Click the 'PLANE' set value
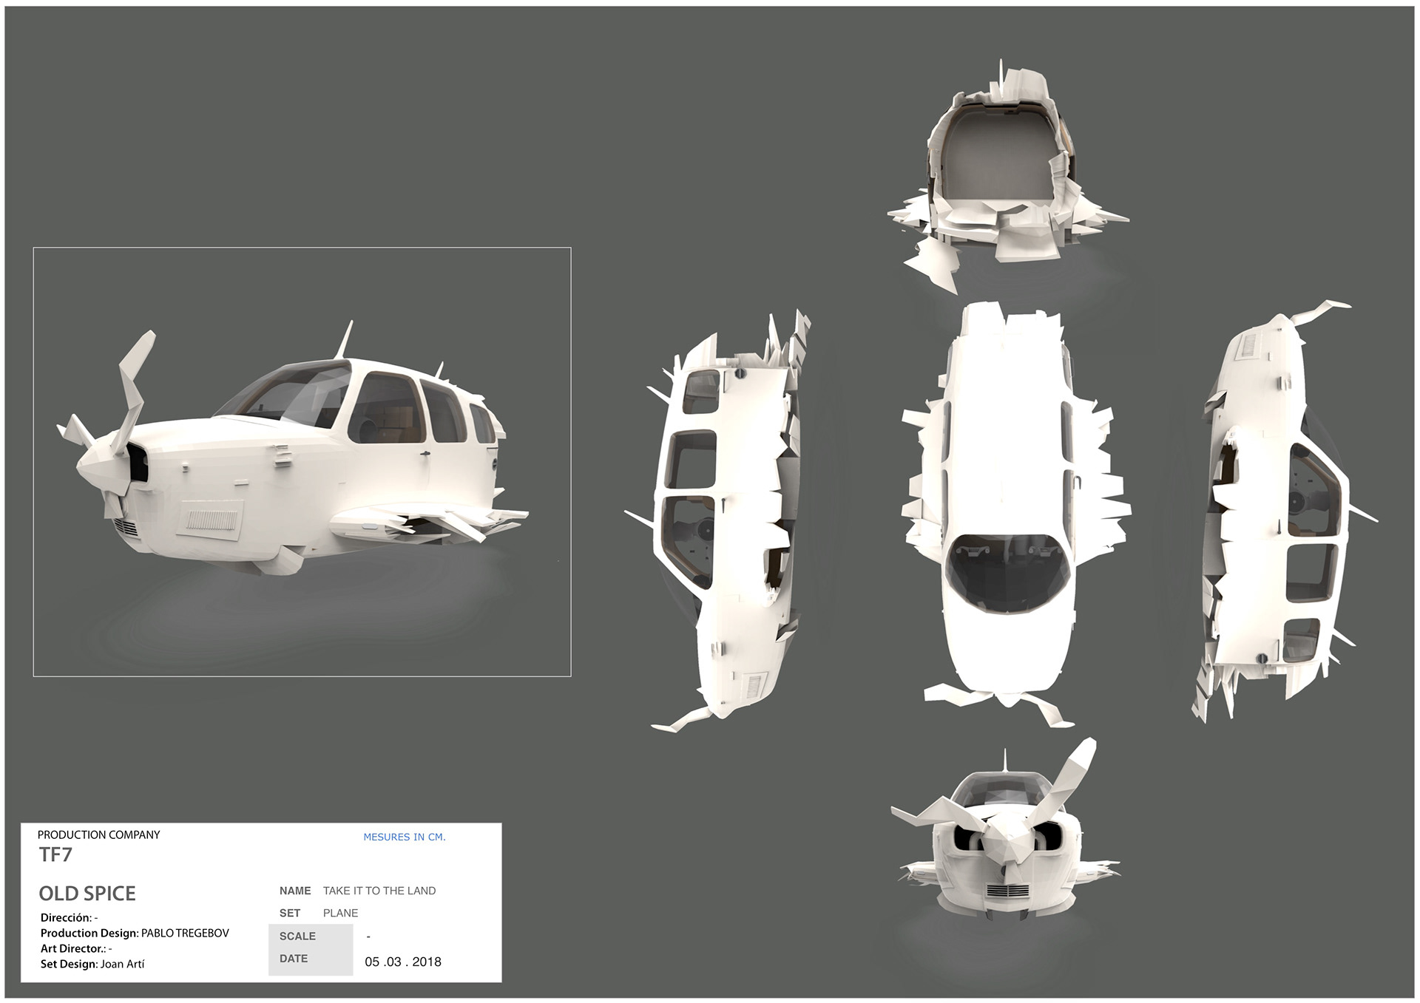 coord(340,913)
